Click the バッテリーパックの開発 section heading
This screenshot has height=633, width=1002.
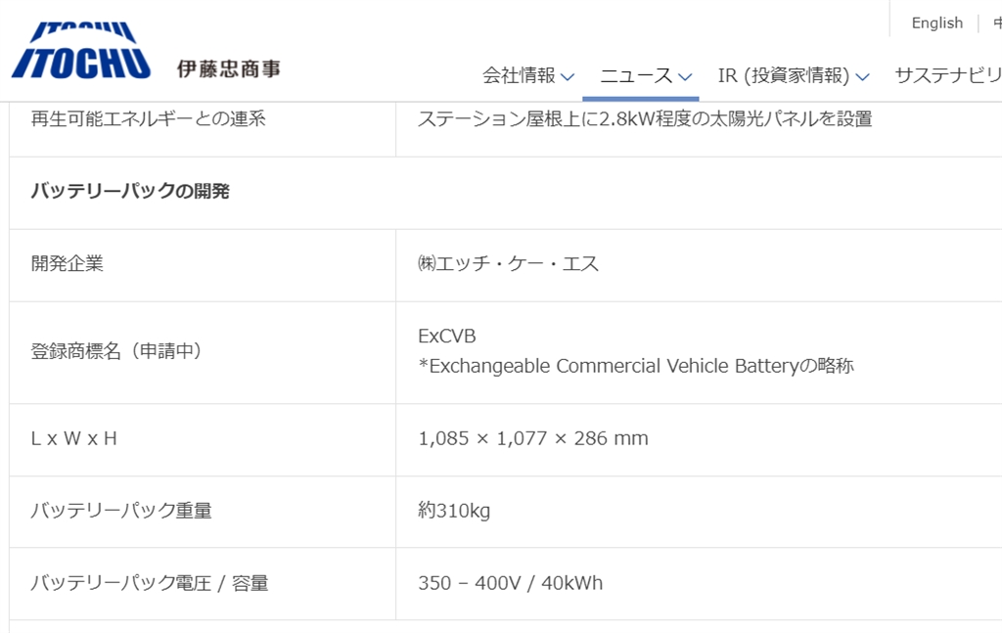(130, 191)
